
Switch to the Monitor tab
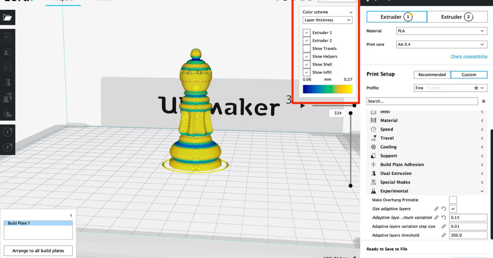click(104, 1)
